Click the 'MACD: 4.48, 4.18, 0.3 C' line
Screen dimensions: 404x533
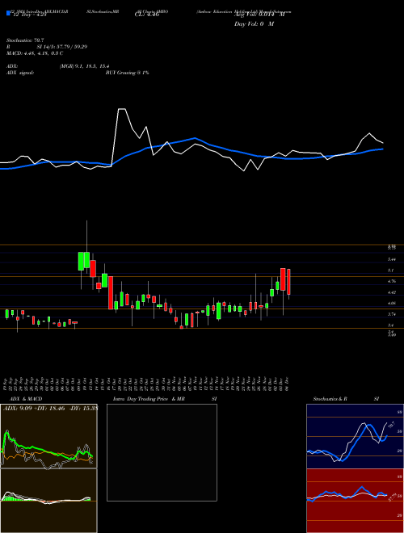35,53
